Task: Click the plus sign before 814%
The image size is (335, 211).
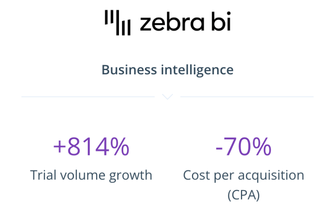Action: 59,147
